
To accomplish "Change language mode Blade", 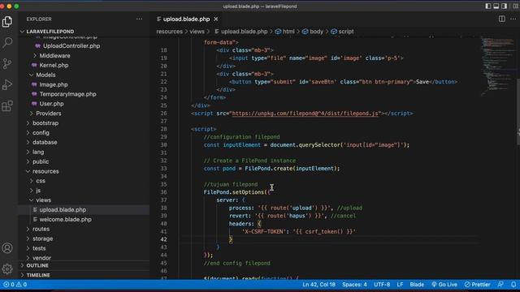I will 417,285.
